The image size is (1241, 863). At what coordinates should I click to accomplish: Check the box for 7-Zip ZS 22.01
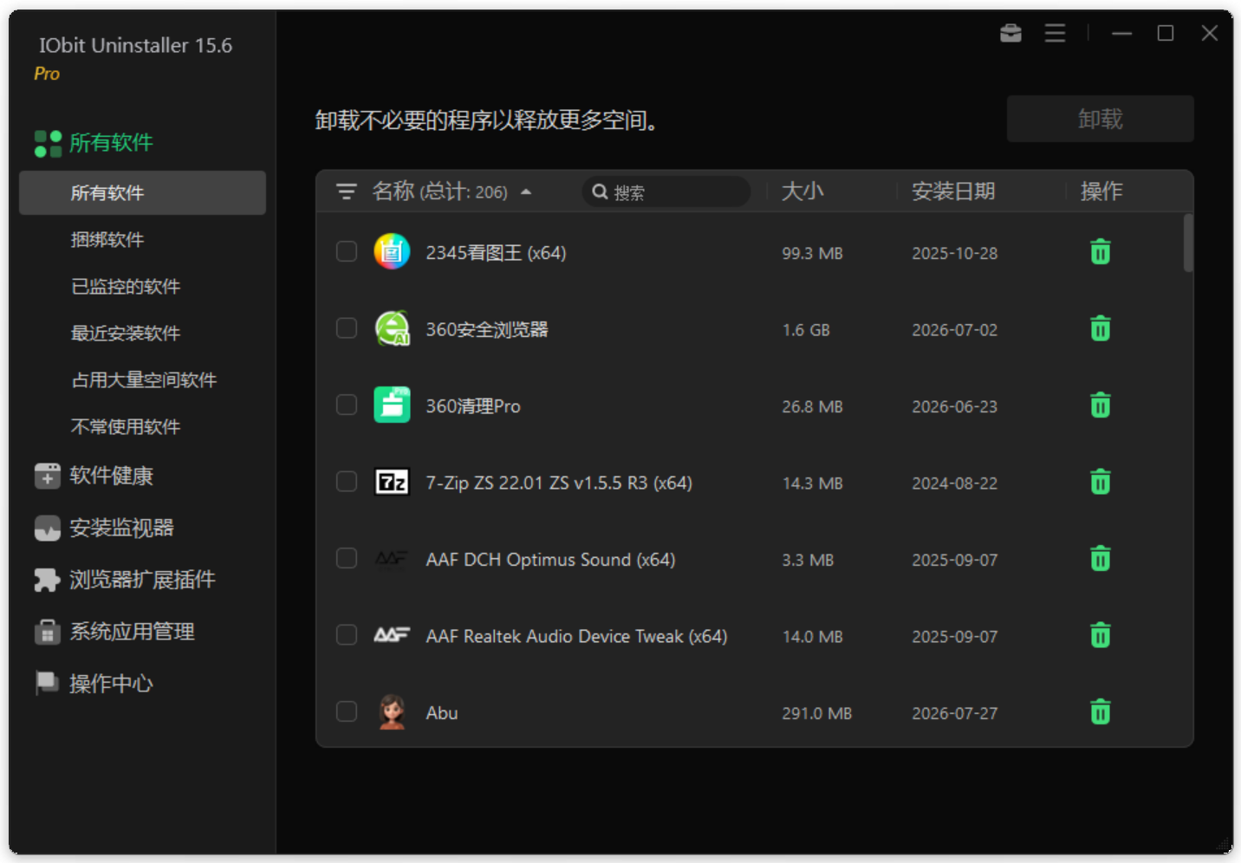[347, 482]
